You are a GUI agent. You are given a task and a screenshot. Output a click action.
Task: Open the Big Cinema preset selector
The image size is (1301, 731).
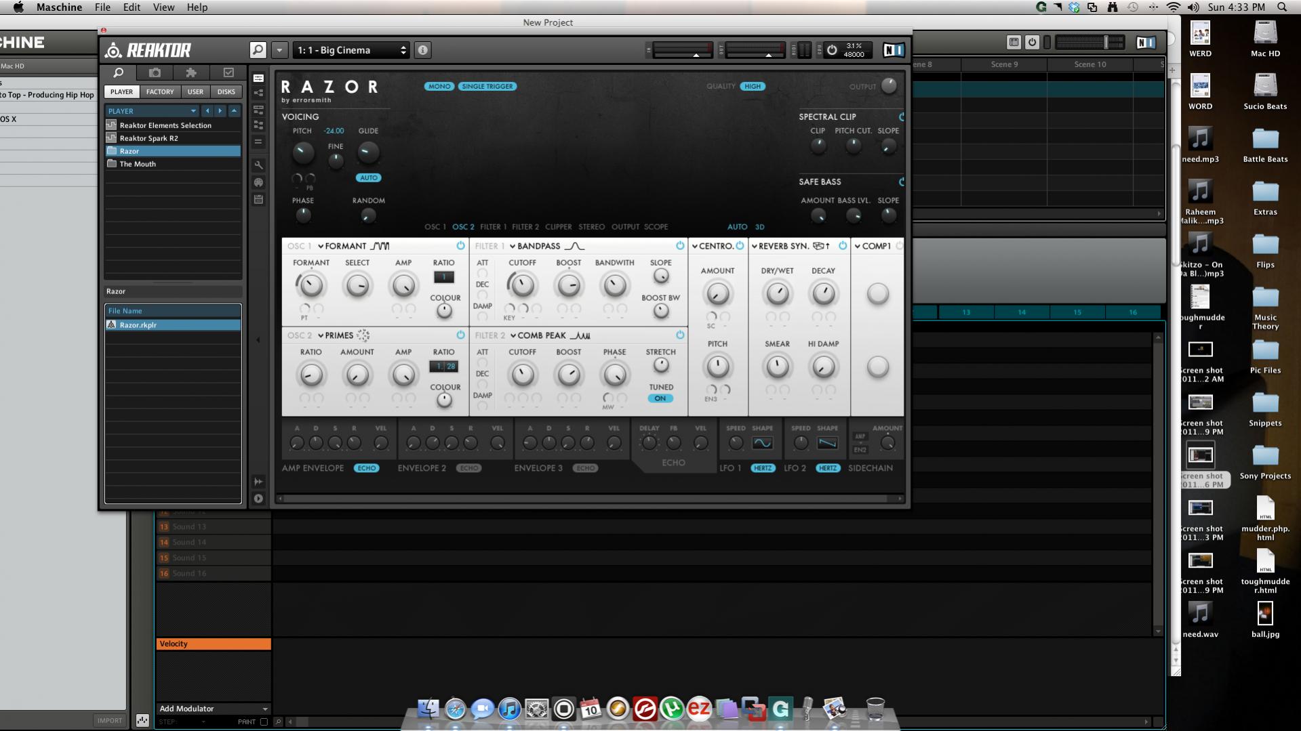(x=351, y=50)
